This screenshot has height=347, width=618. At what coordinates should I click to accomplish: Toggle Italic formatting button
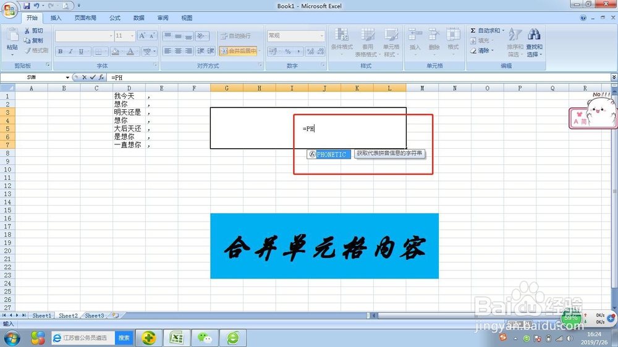pos(70,51)
